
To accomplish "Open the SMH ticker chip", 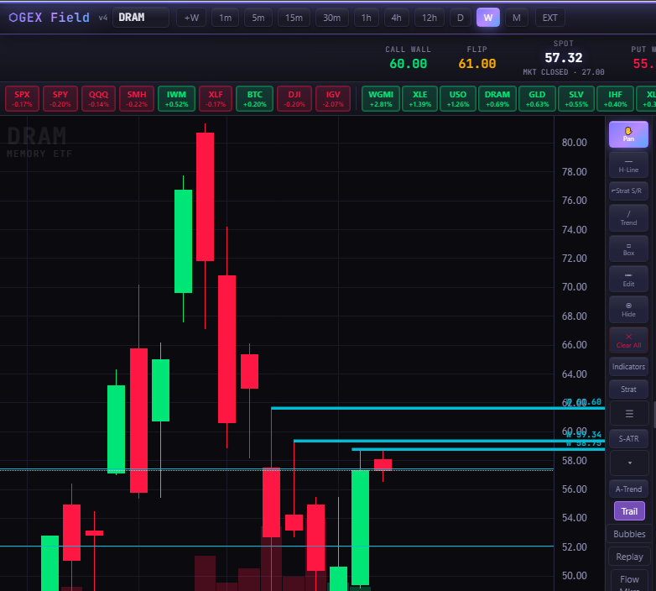I will pos(137,99).
